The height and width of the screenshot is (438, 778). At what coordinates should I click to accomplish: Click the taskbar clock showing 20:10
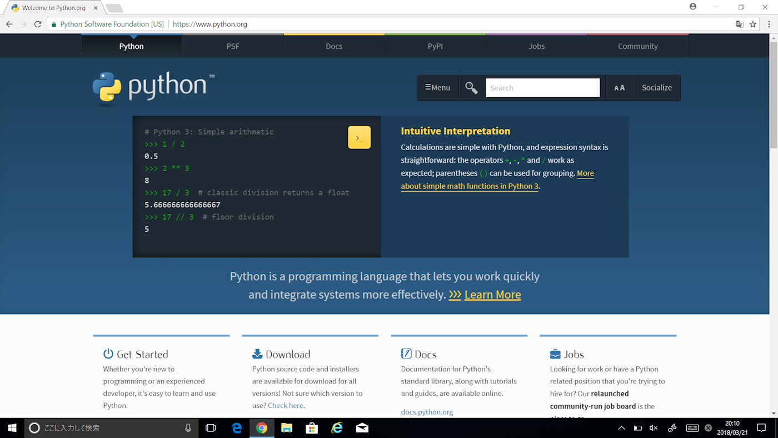(x=732, y=428)
